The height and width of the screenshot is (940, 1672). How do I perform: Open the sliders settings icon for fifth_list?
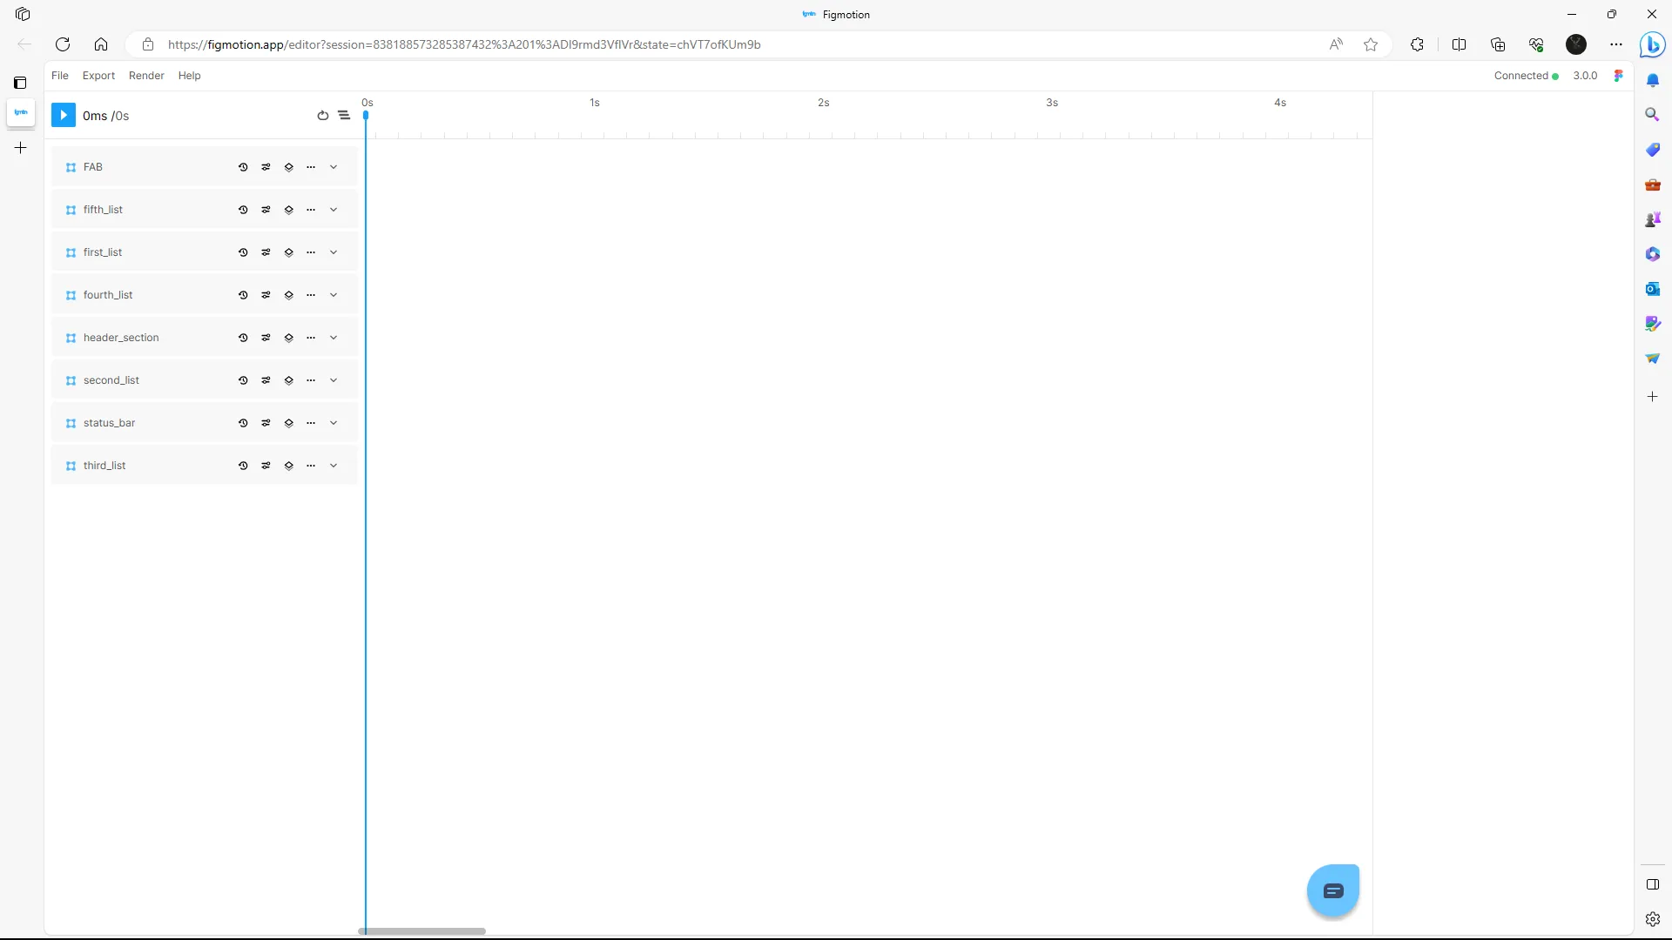pyautogui.click(x=266, y=210)
